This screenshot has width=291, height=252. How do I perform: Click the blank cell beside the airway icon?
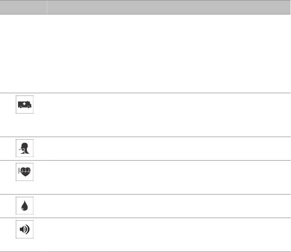[169, 148]
